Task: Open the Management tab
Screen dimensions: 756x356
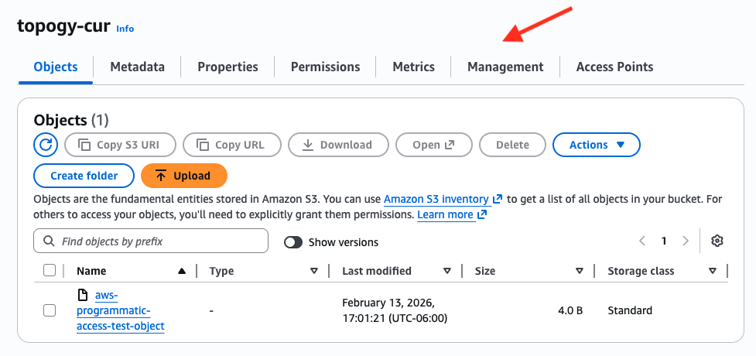Action: [505, 67]
